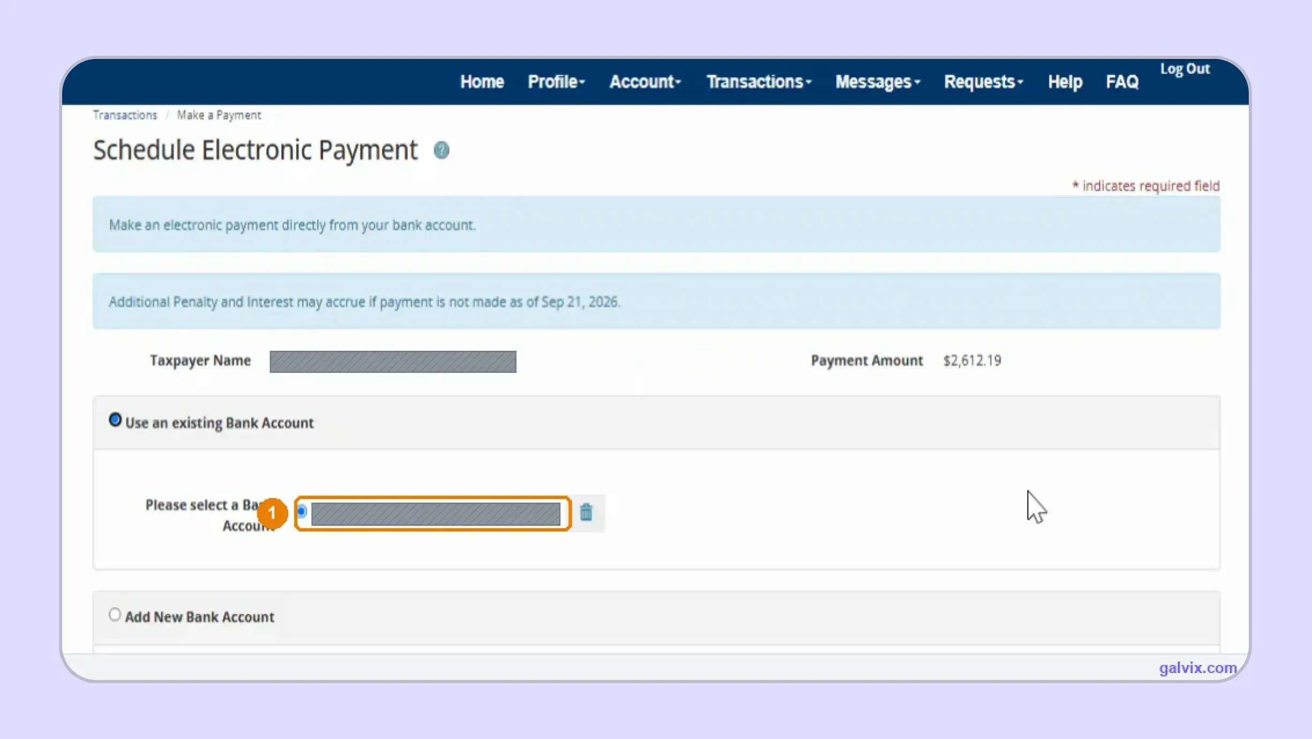Viewport: 1312px width, 739px height.
Task: Click the Make a Payment breadcrumb
Action: (219, 115)
